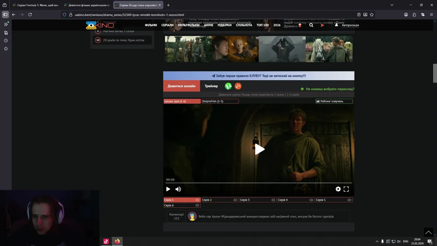Click the video progress bar

click(x=259, y=183)
